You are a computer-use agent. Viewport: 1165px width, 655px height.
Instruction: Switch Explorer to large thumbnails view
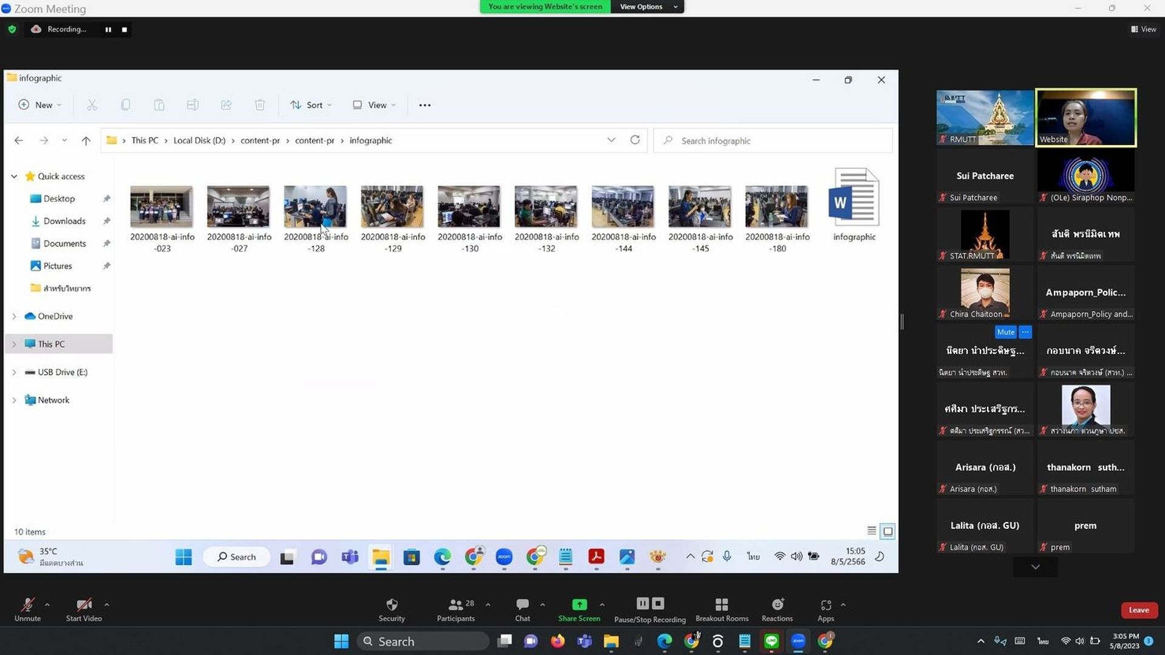[x=888, y=531]
